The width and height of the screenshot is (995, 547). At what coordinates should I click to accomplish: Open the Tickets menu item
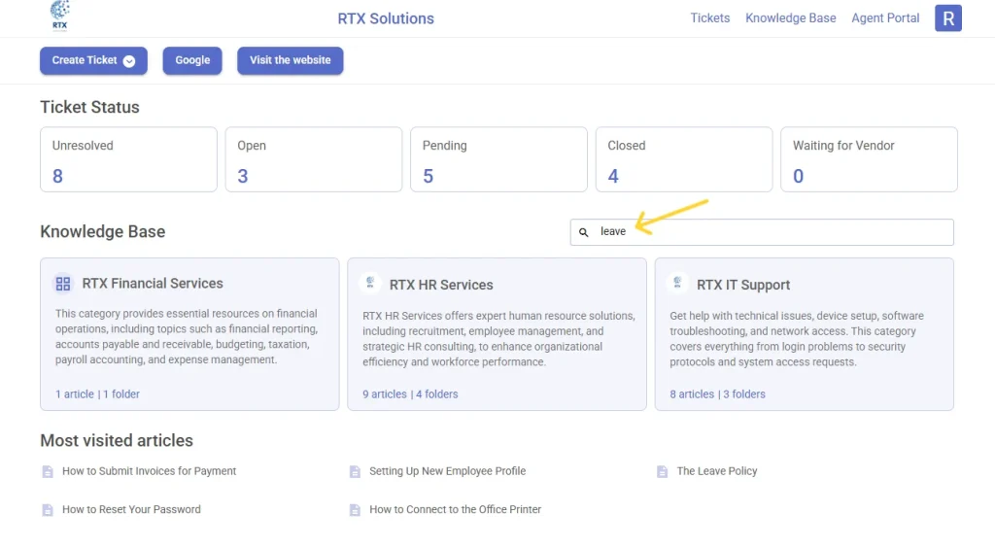click(710, 18)
